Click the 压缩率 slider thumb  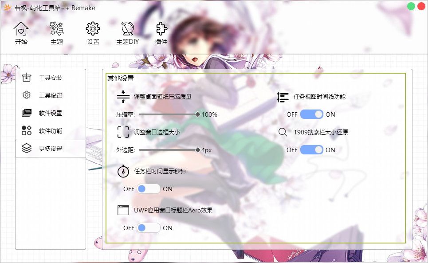(198, 114)
